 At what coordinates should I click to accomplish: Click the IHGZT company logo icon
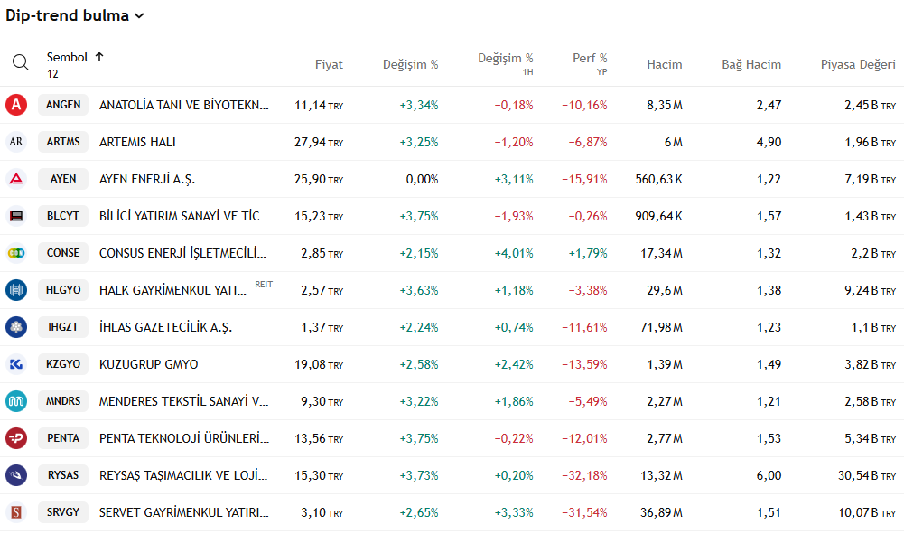click(16, 327)
